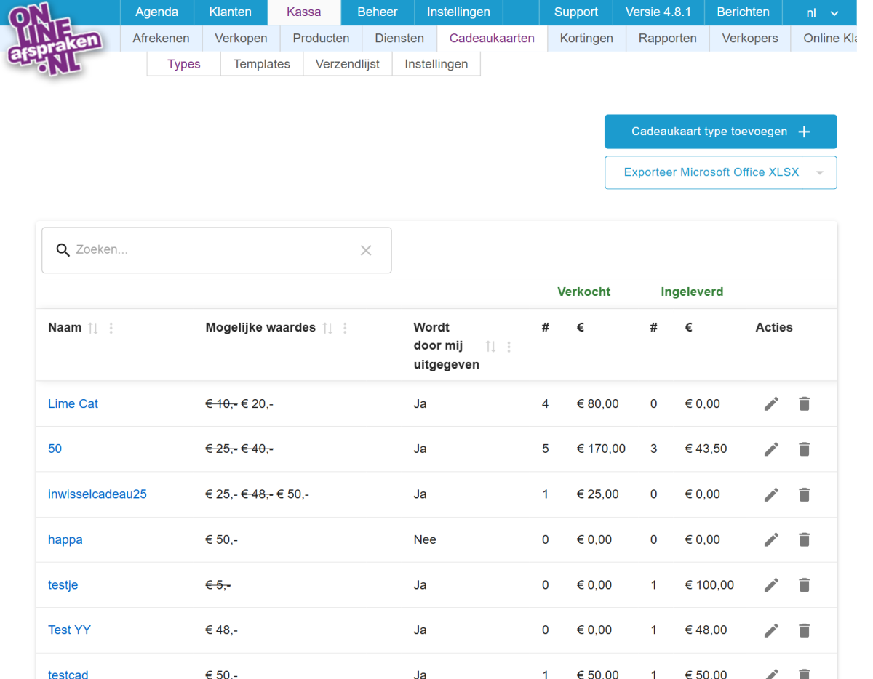Viewport: 873px width, 679px height.
Task: Click the Versie 4.8.1 menu item
Action: [658, 12]
